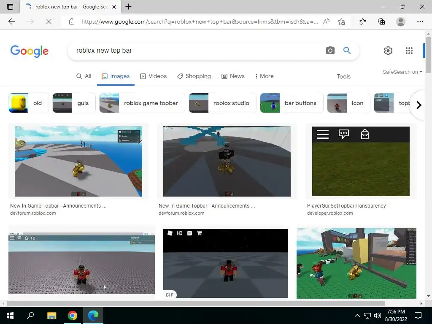Select the 'icon' suggestion chip
Image resolution: width=432 pixels, height=324 pixels.
tap(348, 103)
